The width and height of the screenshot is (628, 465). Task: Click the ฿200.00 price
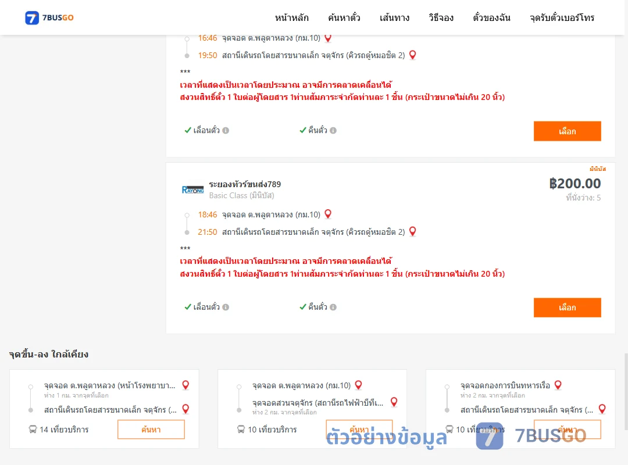575,184
